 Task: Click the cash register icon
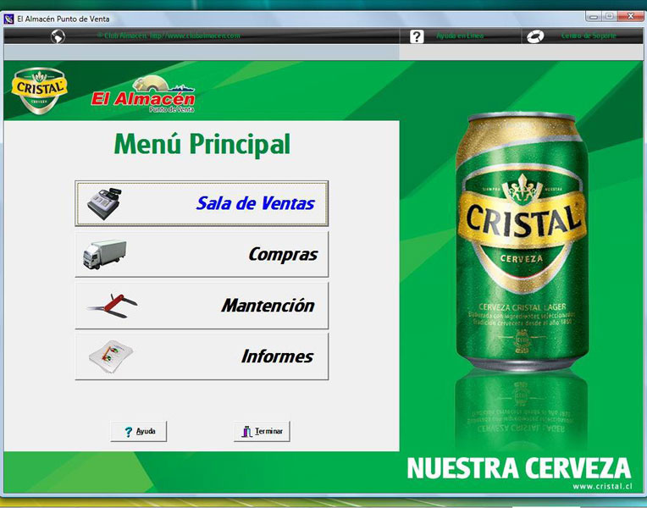point(104,203)
